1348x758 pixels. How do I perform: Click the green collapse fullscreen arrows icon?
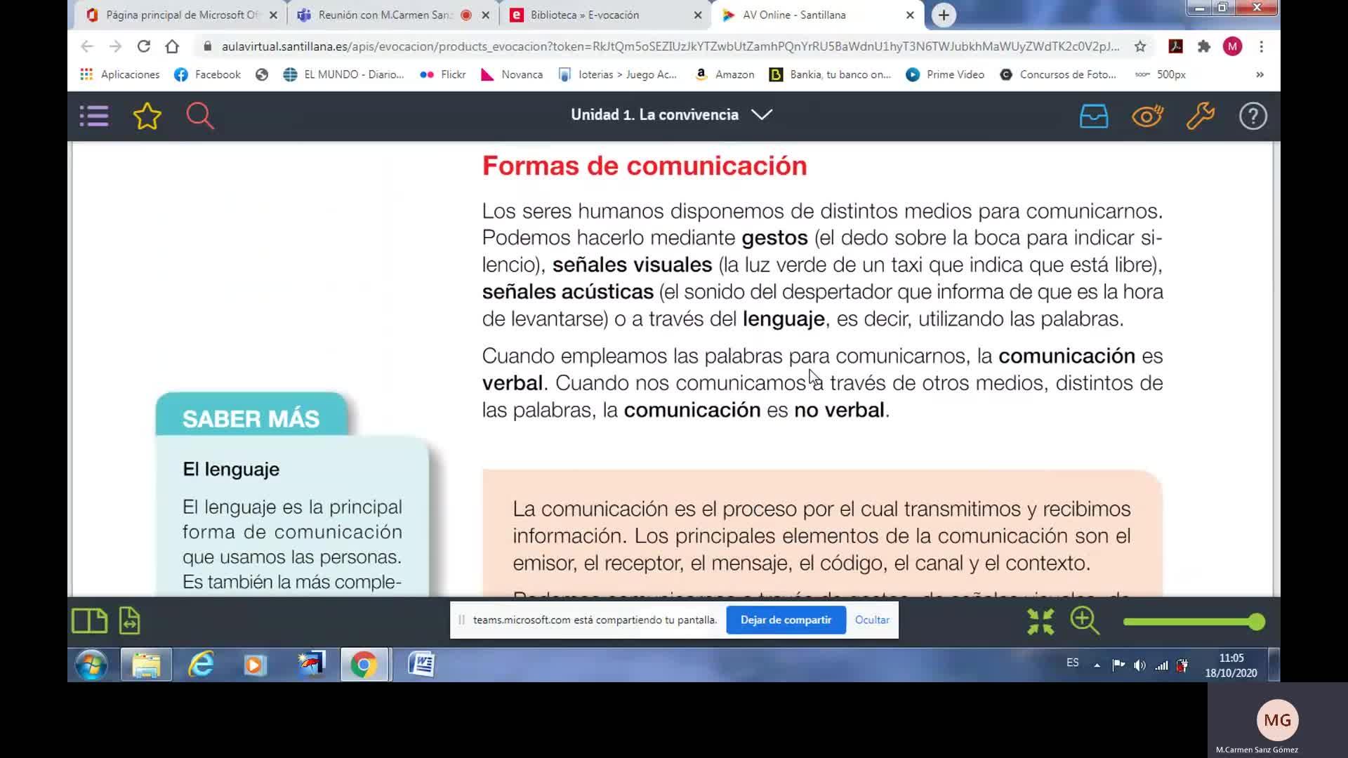(x=1040, y=622)
